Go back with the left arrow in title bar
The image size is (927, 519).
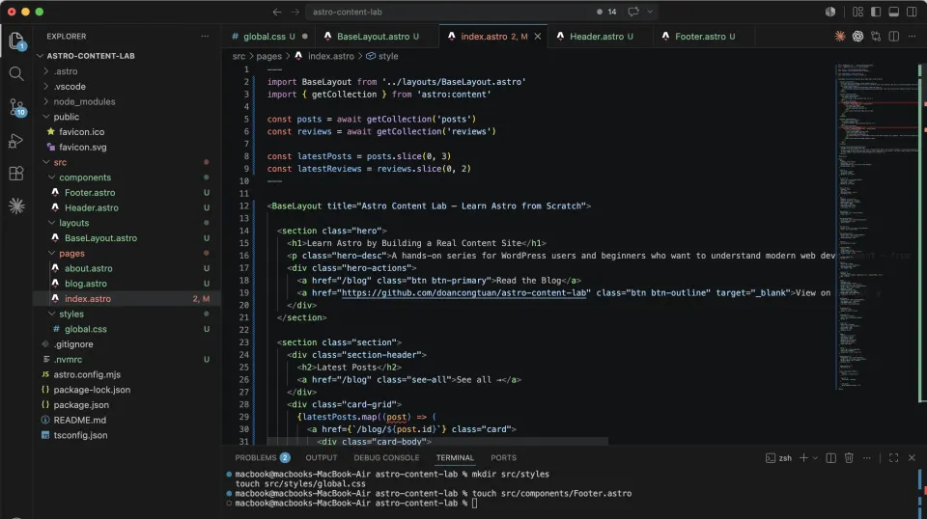(277, 12)
